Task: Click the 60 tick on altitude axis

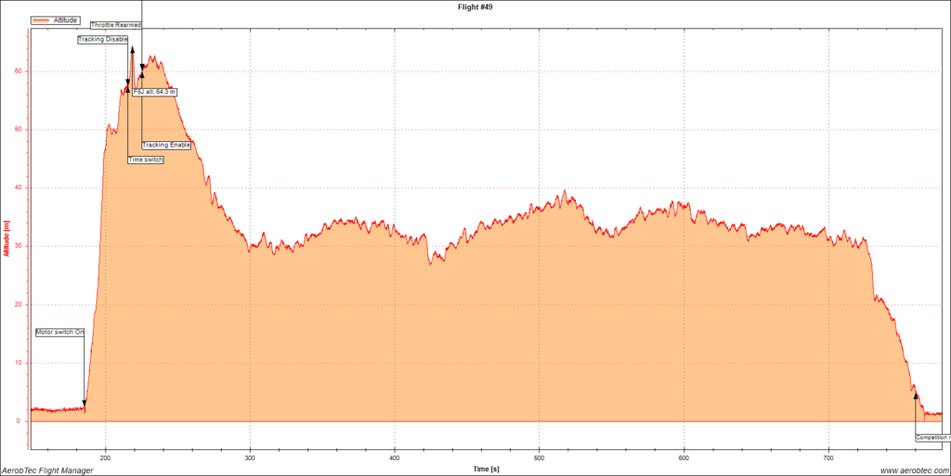Action: [x=21, y=71]
